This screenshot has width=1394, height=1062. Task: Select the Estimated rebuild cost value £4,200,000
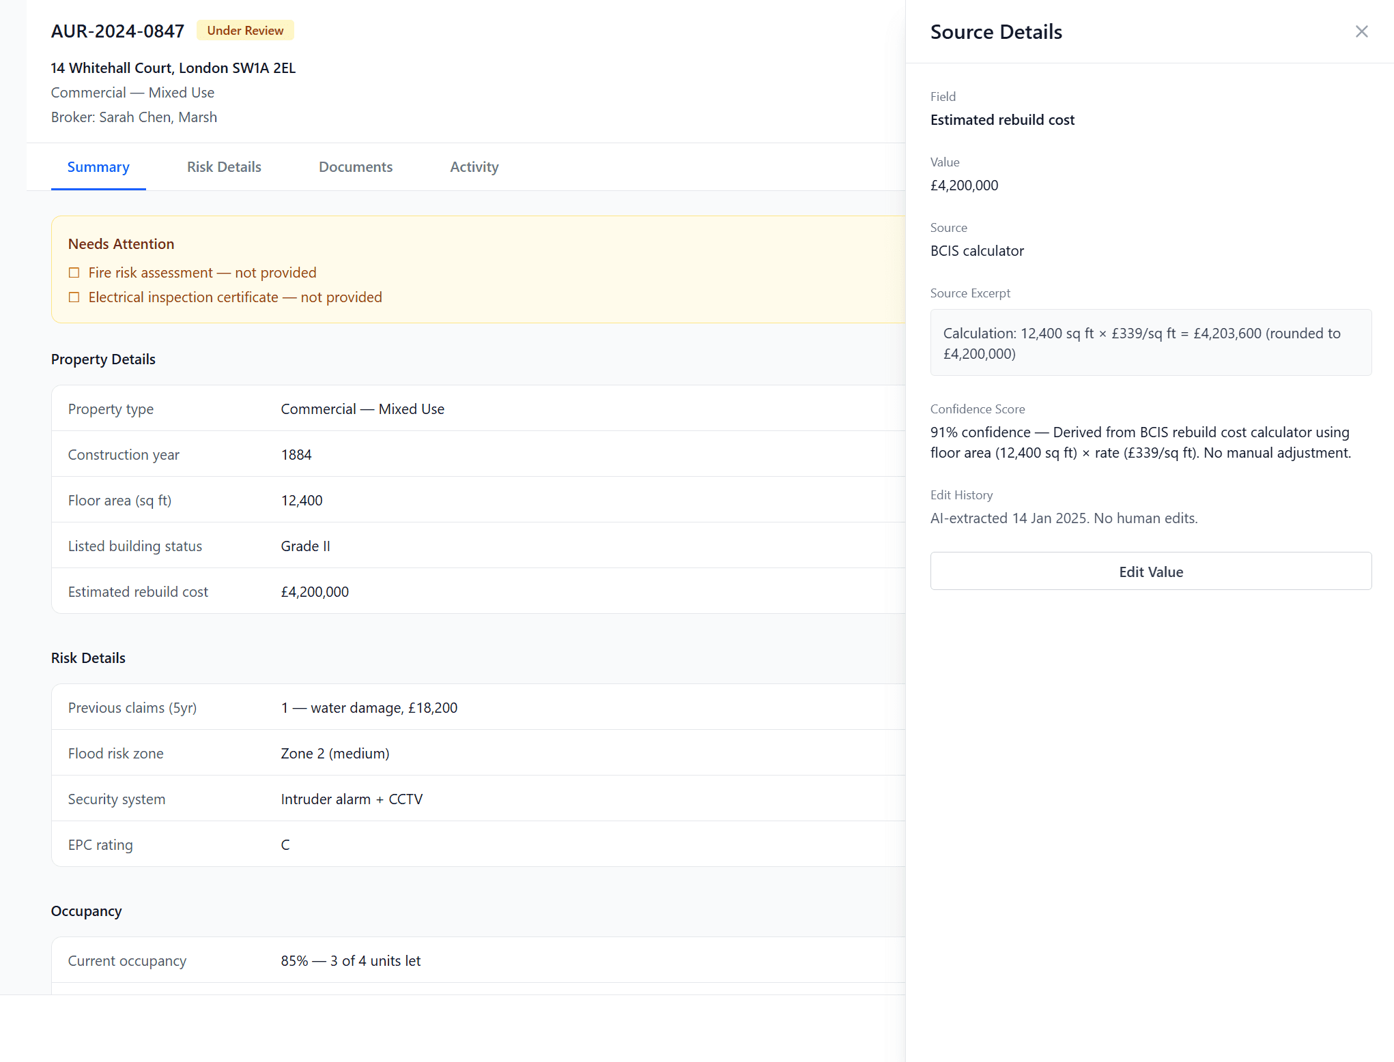(x=315, y=592)
